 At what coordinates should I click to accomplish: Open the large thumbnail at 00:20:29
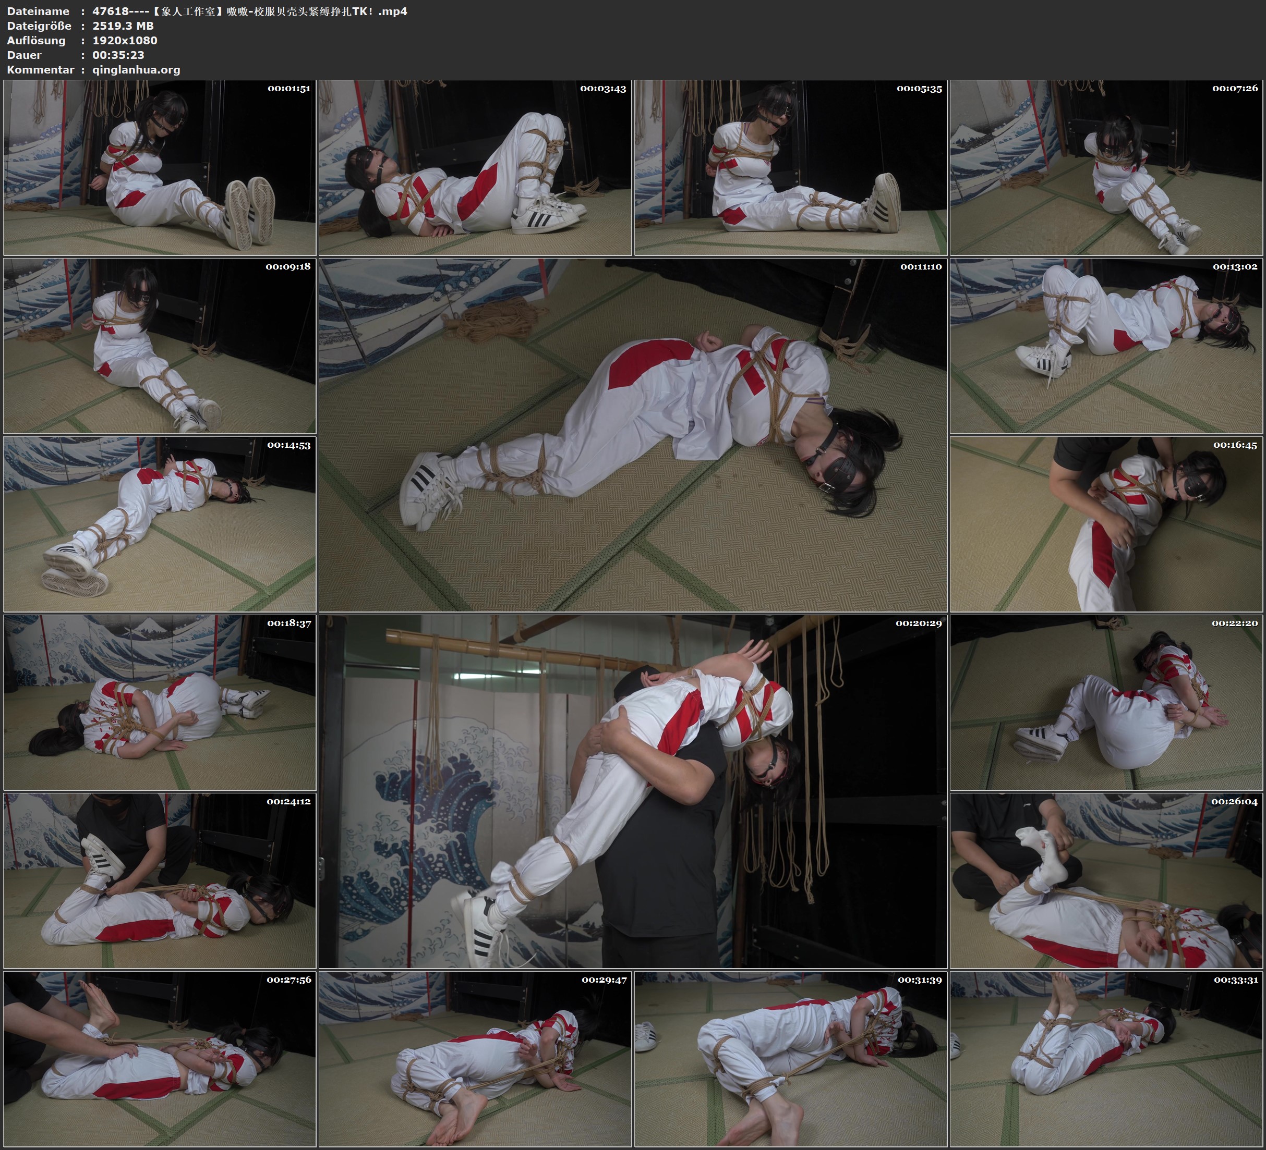click(x=632, y=791)
